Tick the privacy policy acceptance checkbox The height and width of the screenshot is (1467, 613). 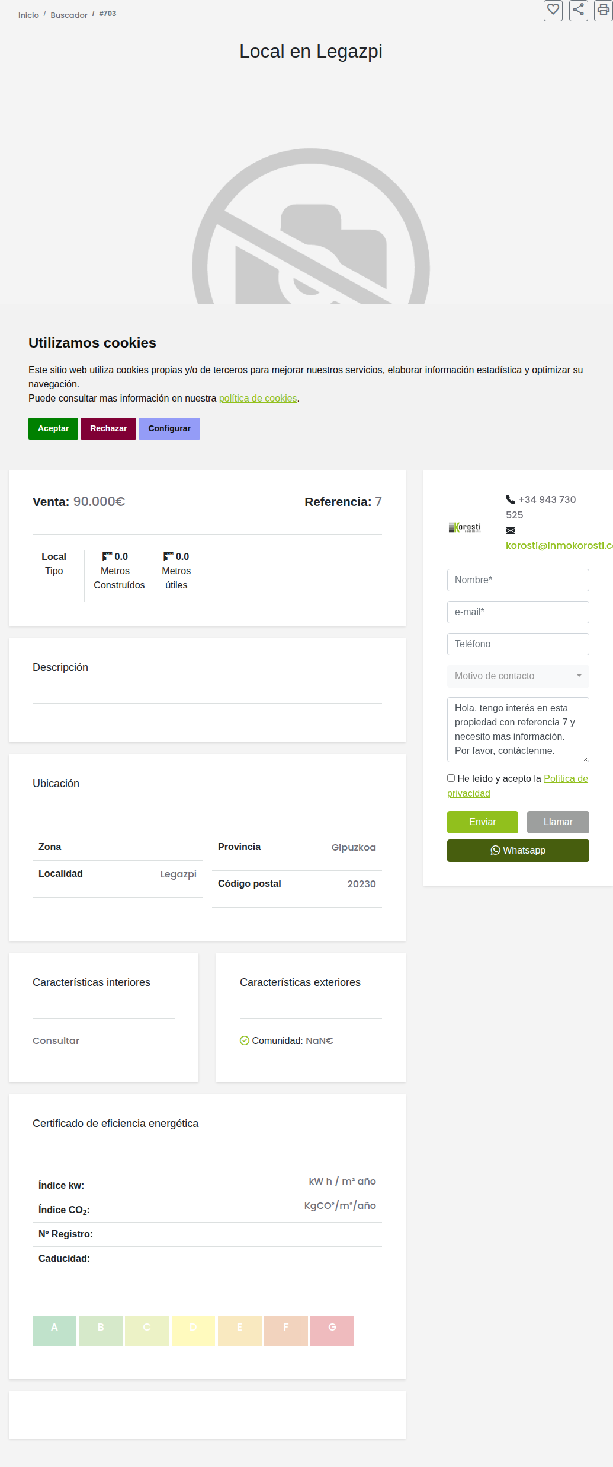point(451,778)
